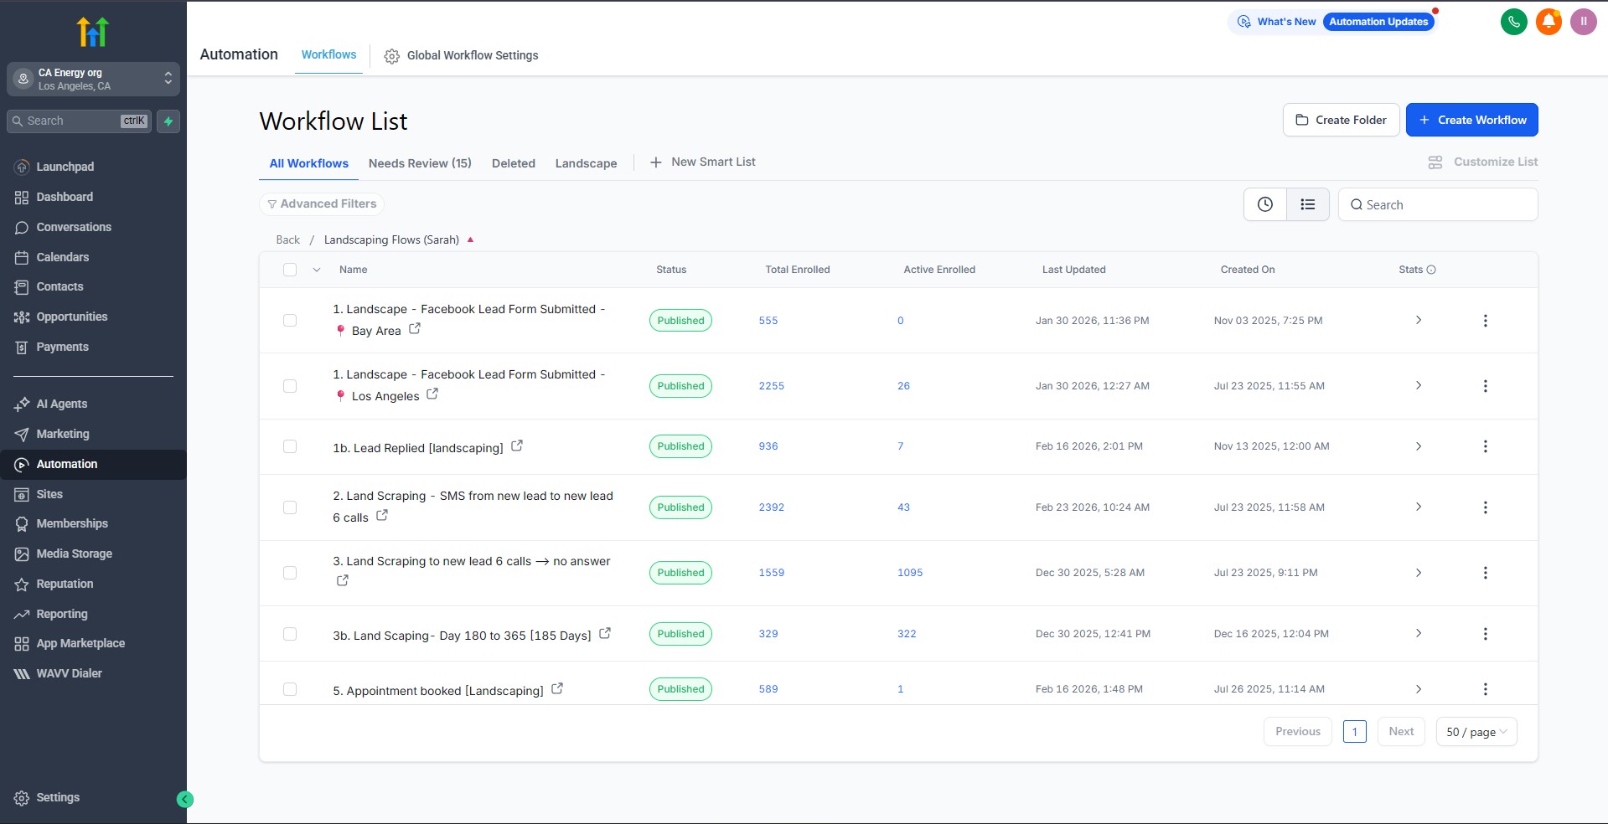The width and height of the screenshot is (1608, 824).
Task: Click the green lightning quick actions icon
Action: coord(168,121)
